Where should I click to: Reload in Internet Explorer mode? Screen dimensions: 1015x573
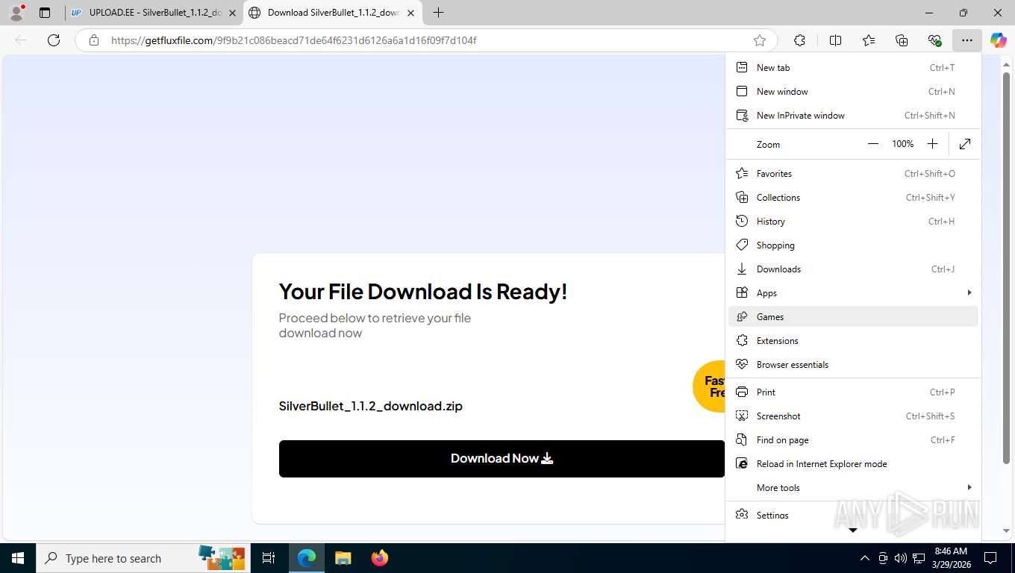coord(853,463)
